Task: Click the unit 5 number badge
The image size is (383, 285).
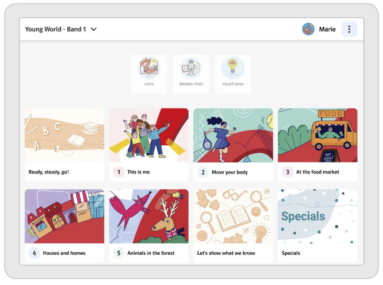Action: click(x=119, y=253)
